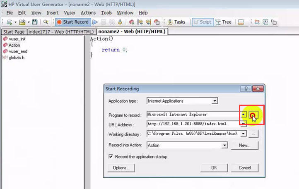Click the red brick icon after Compile

click(x=132, y=22)
